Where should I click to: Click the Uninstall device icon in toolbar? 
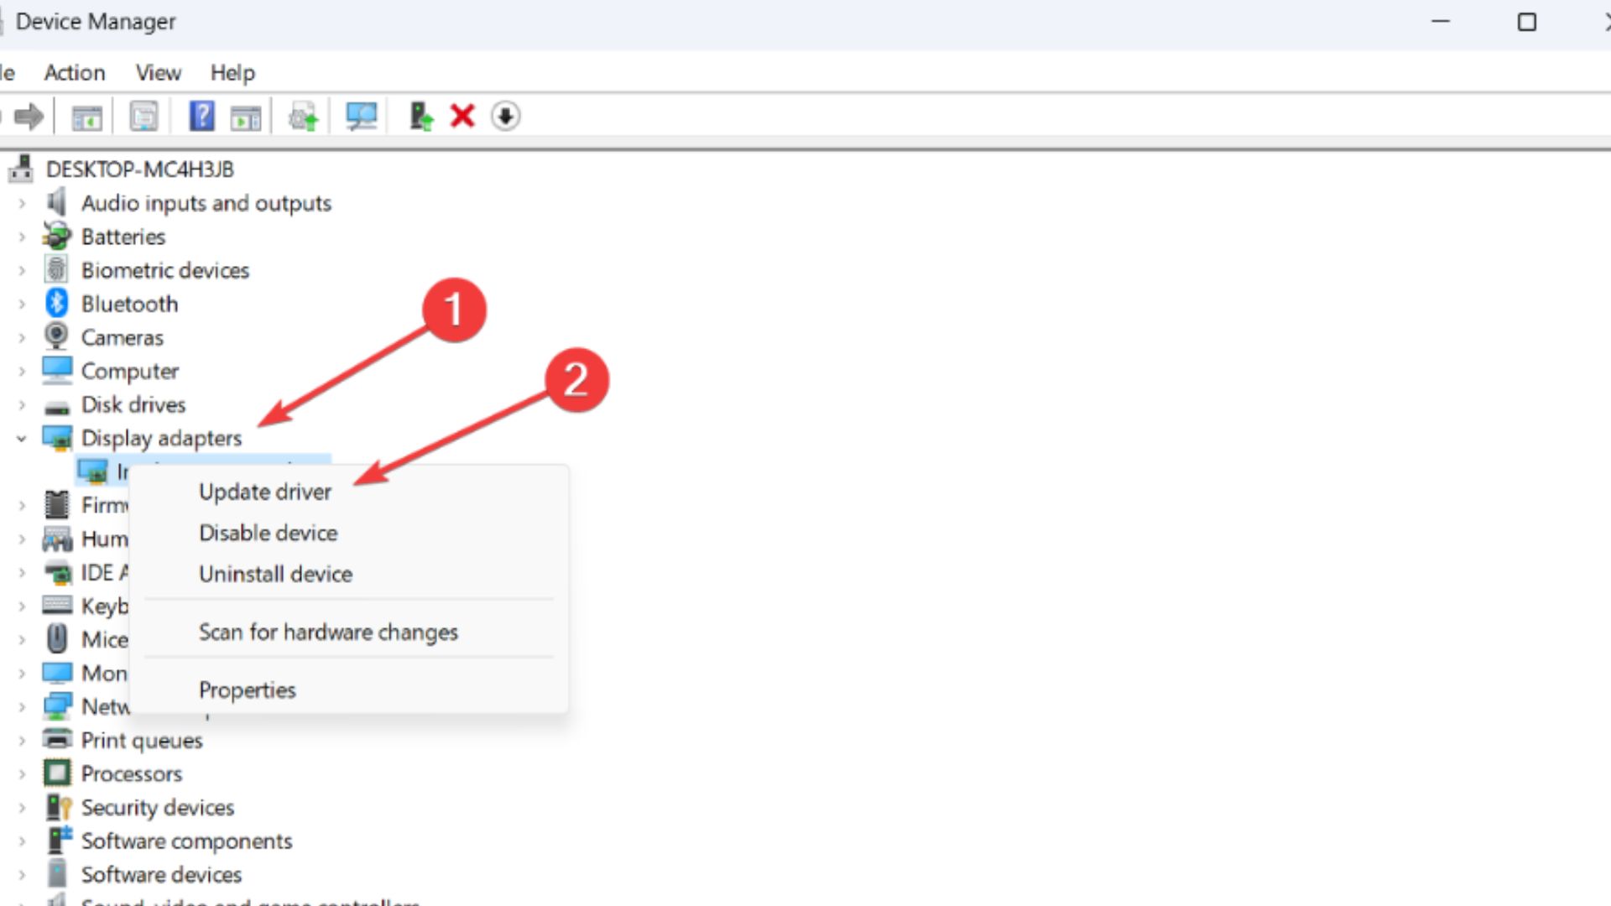tap(461, 116)
